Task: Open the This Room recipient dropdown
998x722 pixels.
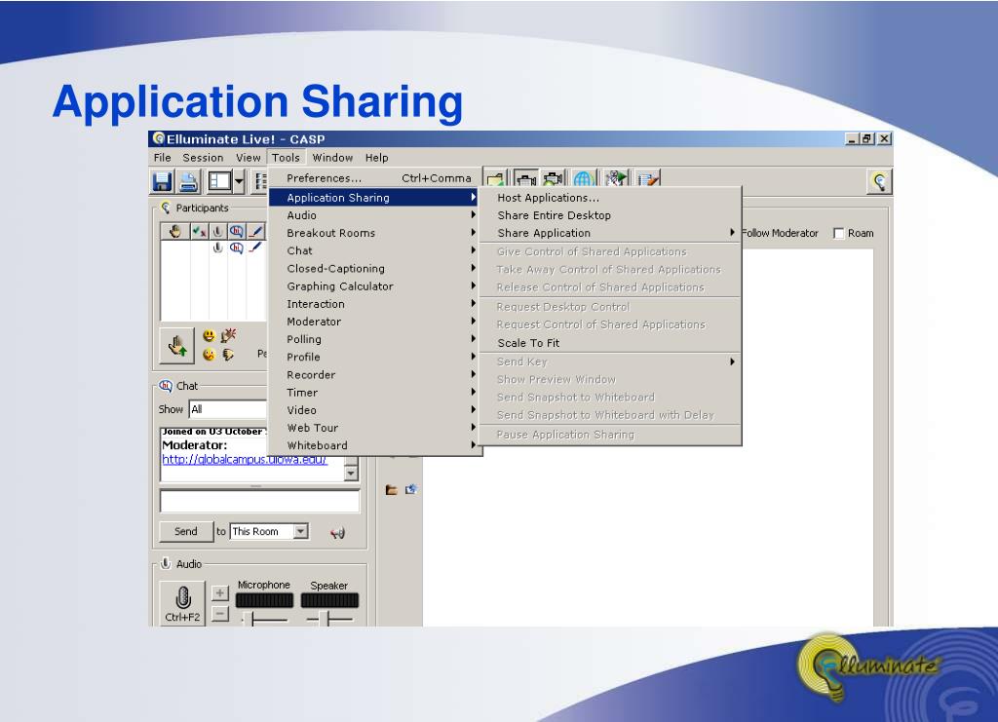Action: click(269, 531)
